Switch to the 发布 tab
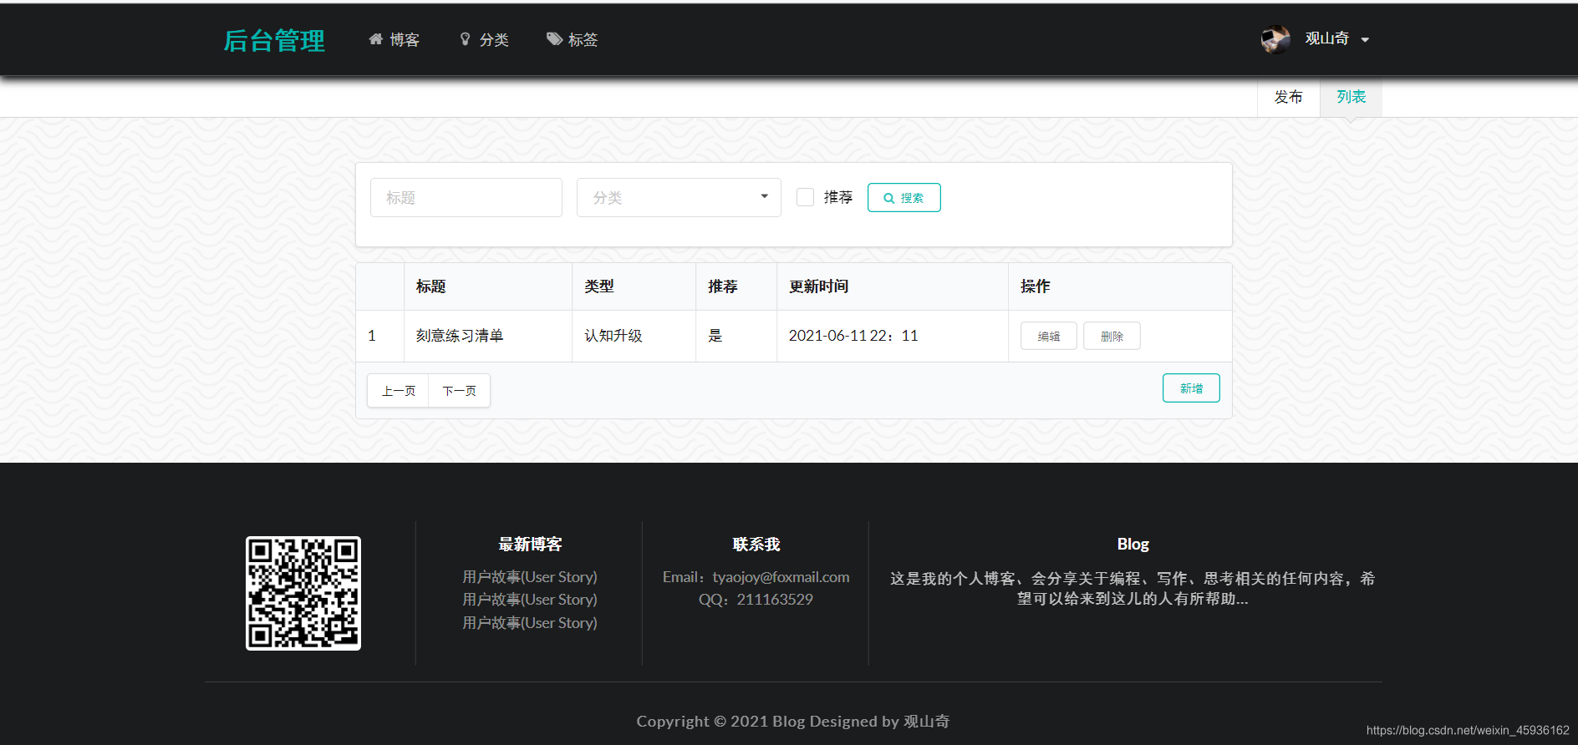 pos(1288,97)
